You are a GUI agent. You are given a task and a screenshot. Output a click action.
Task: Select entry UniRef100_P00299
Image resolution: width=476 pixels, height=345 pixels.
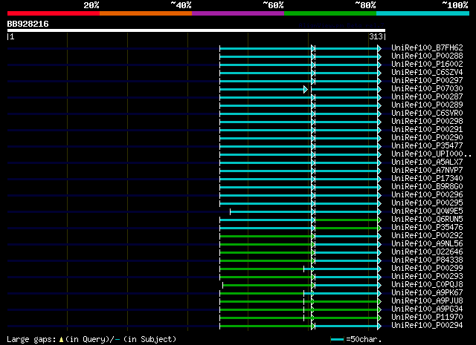pos(427,269)
